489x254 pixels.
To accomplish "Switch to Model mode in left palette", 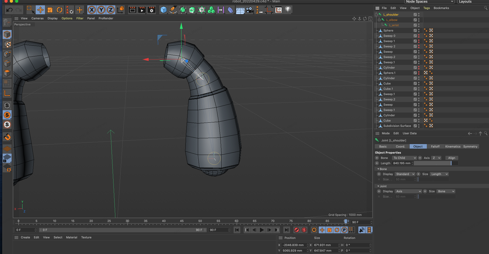I will 7,34.
